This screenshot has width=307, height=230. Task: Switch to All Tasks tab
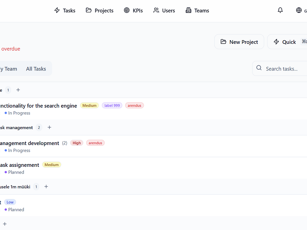coord(36,69)
